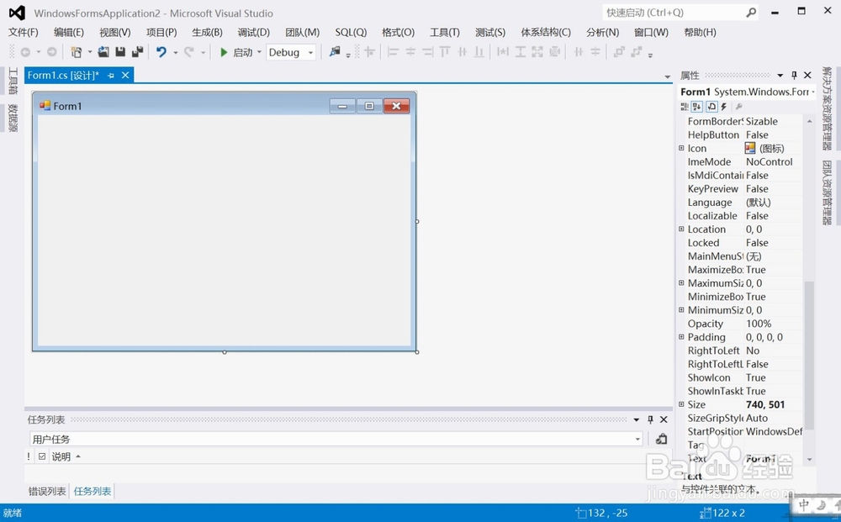Viewport: 841px width, 522px height.
Task: Click the Save All toolbar icon
Action: 138,52
